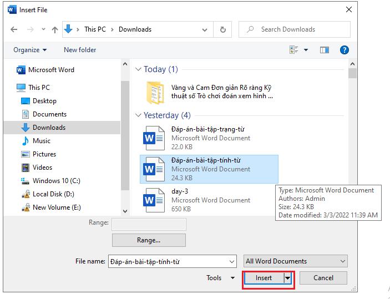Open the Organize menu

(x=30, y=50)
